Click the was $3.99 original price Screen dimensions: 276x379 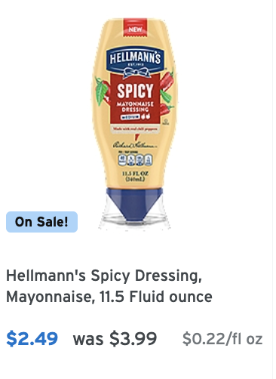[115, 338]
